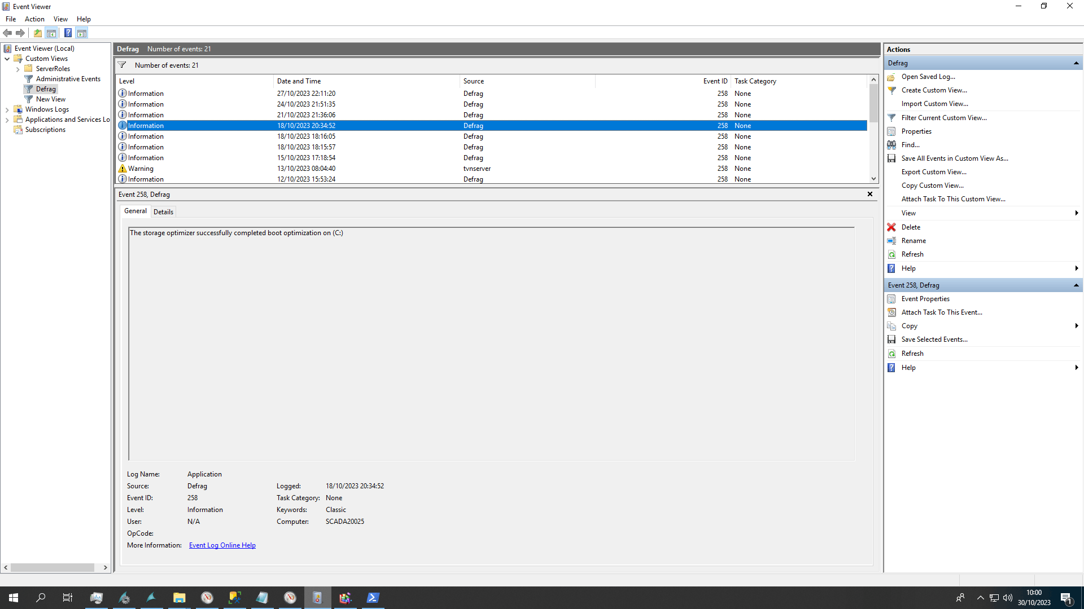Click the Event Properties icon
This screenshot has height=609, width=1084.
(x=891, y=299)
